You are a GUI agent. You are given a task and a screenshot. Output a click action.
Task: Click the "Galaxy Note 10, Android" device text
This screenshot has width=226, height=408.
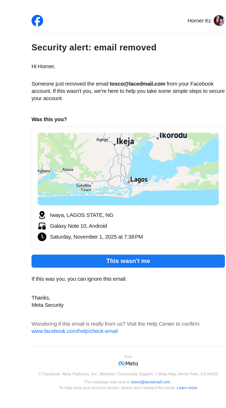[x=78, y=226]
